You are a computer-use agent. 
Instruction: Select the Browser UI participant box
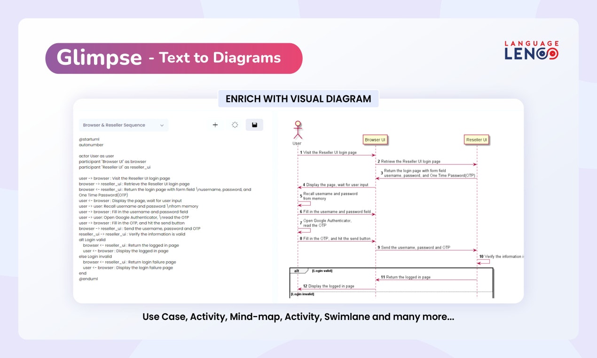coord(375,140)
